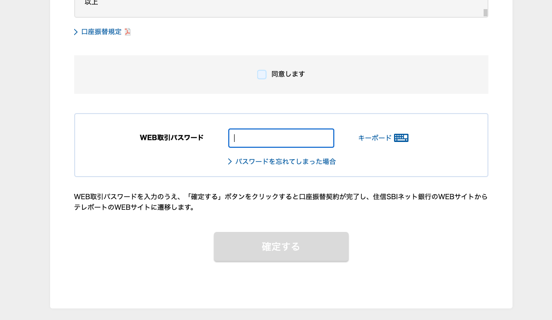This screenshot has width=552, height=320.
Task: Click the chevron before パスワードを忘れてしまった場合
Action: [x=230, y=162]
